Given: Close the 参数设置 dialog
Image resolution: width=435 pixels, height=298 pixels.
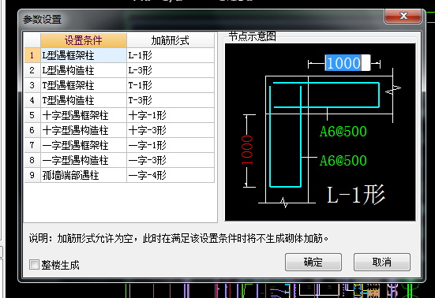Looking at the screenshot, I should click(x=403, y=16).
